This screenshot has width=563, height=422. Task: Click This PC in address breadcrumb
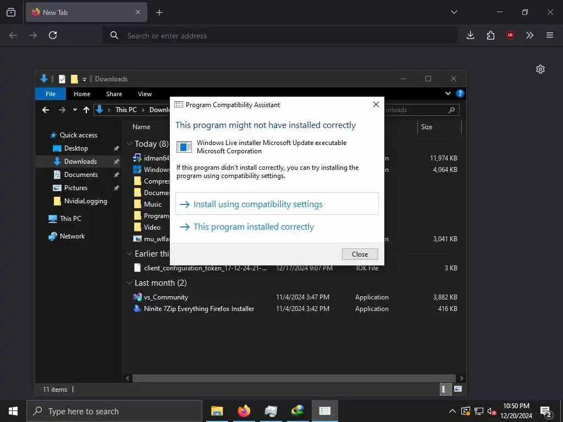click(126, 110)
